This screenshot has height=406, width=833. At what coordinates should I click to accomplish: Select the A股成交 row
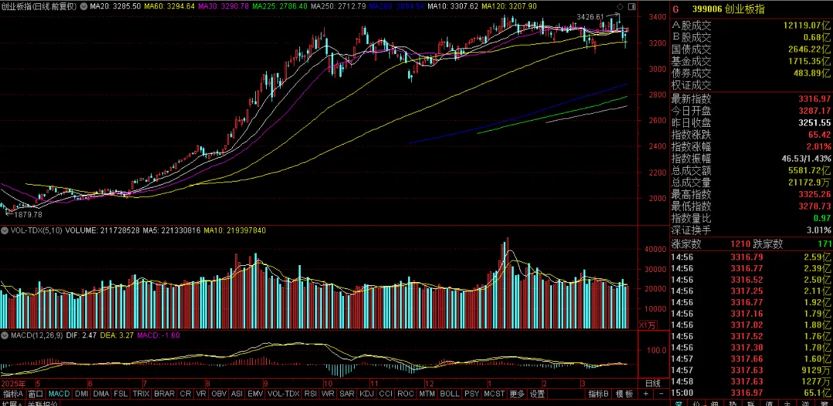tap(751, 25)
